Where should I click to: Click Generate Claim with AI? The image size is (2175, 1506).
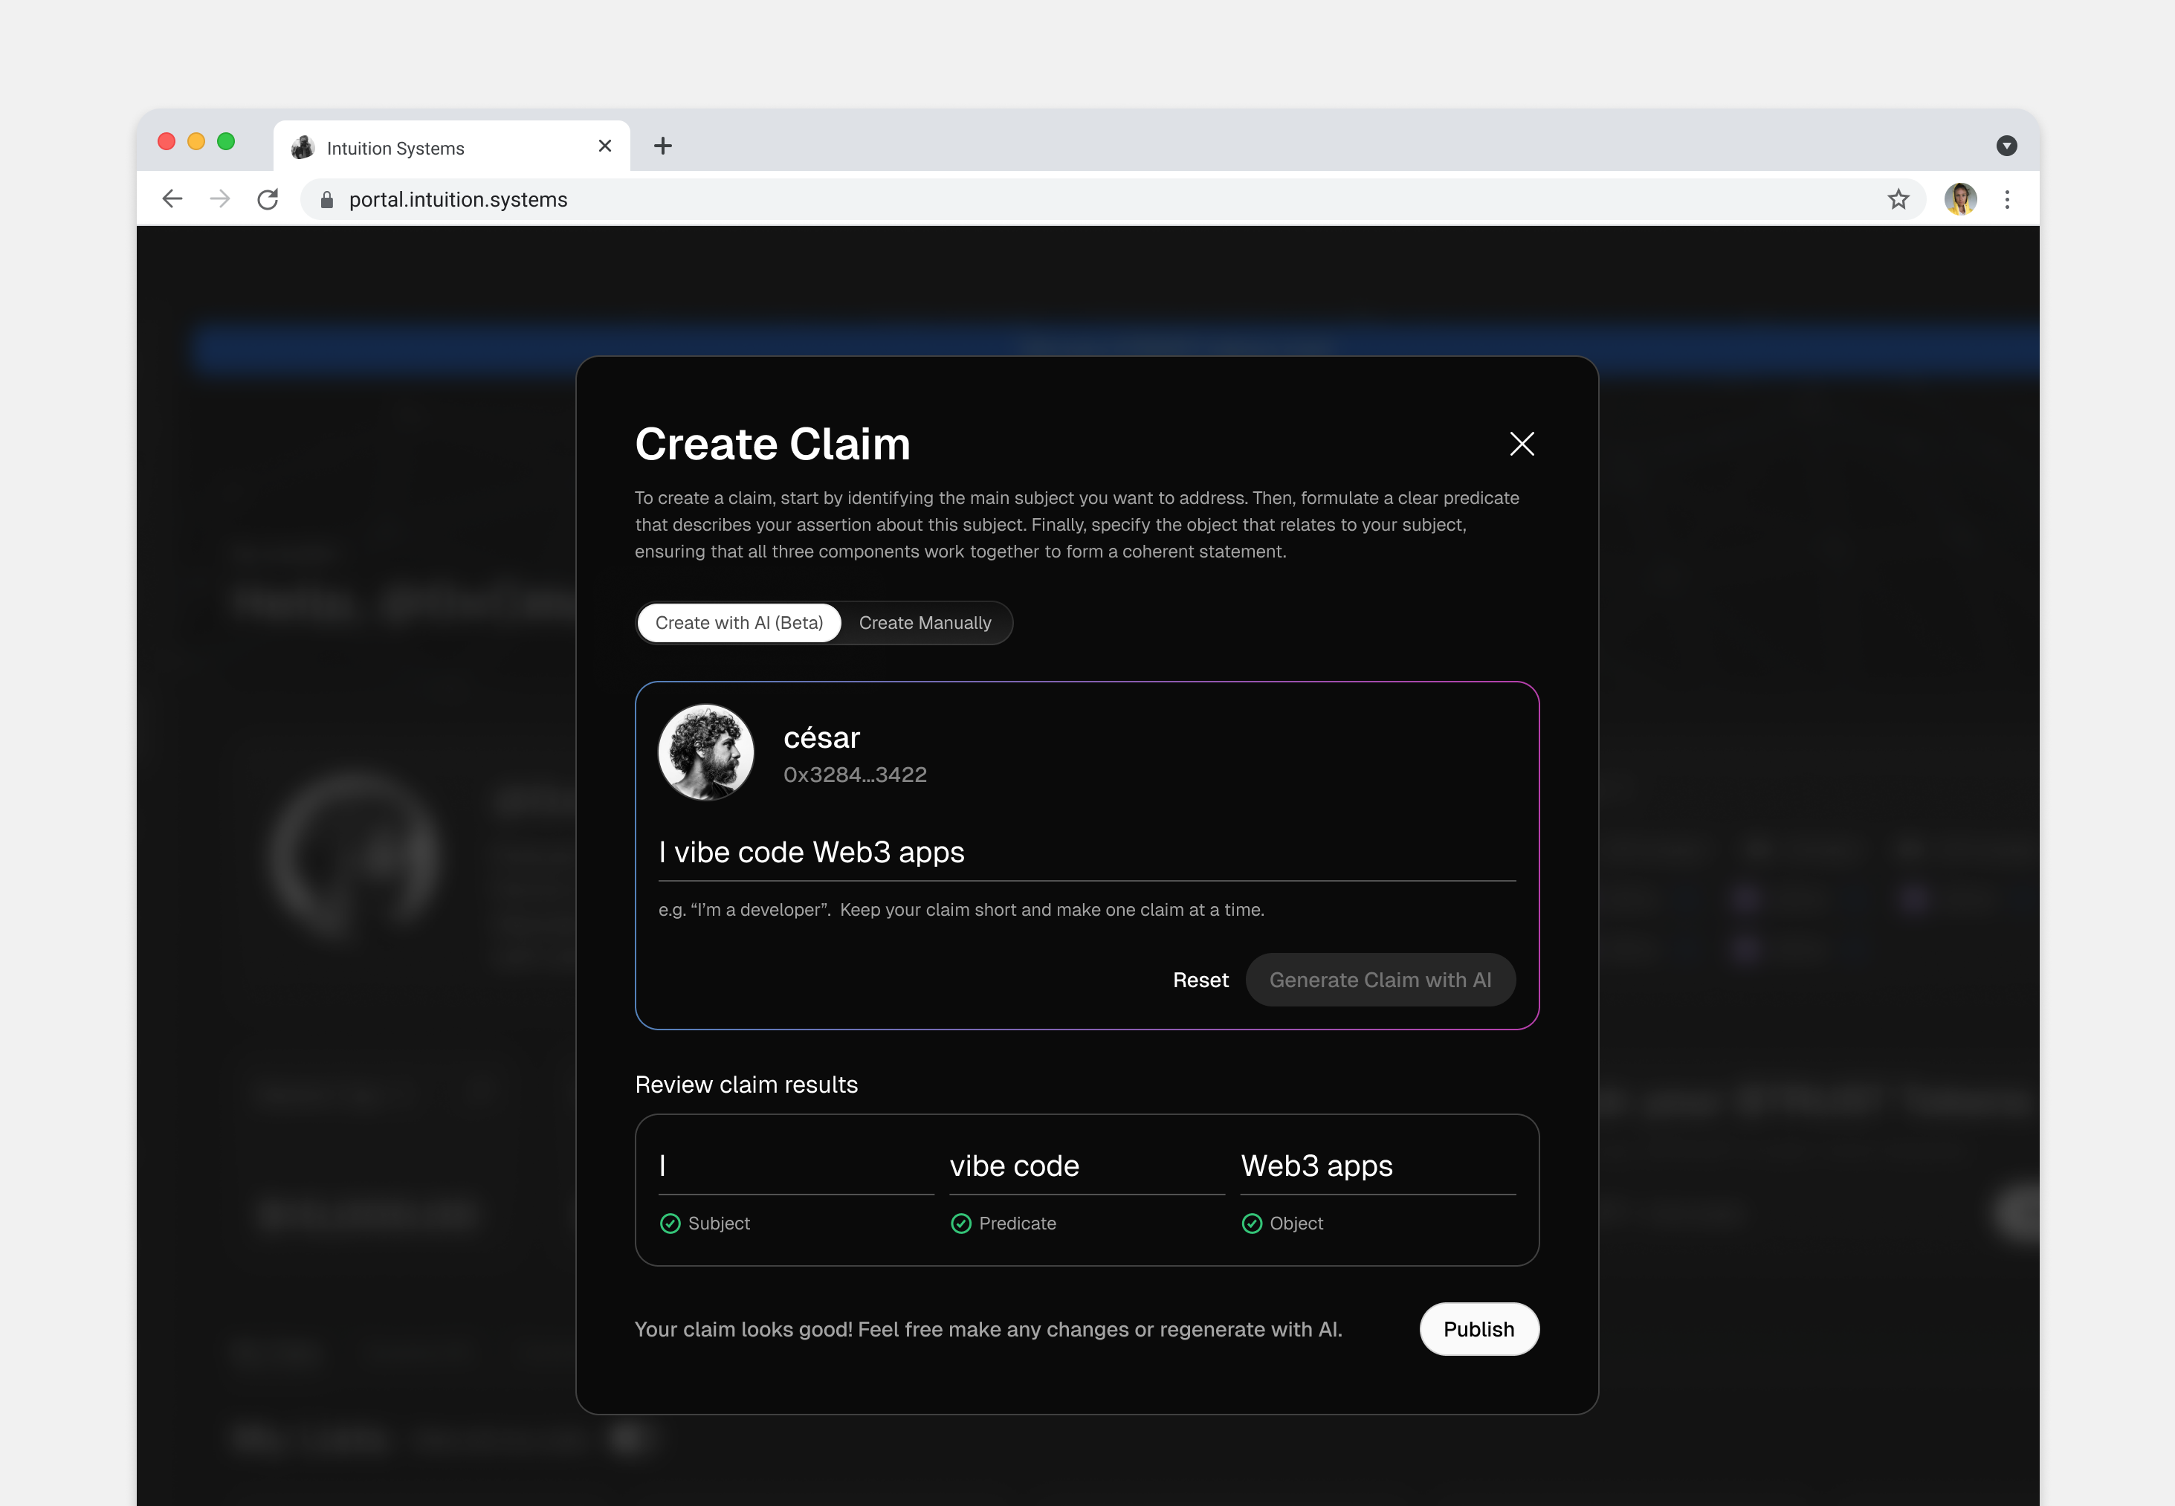pyautogui.click(x=1380, y=980)
